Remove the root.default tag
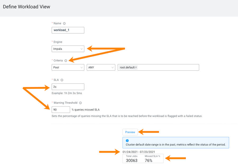The image size is (238, 168). point(136,67)
